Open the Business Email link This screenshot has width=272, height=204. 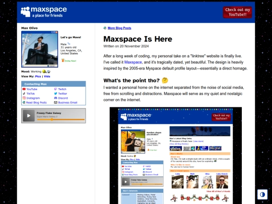tap(67, 103)
